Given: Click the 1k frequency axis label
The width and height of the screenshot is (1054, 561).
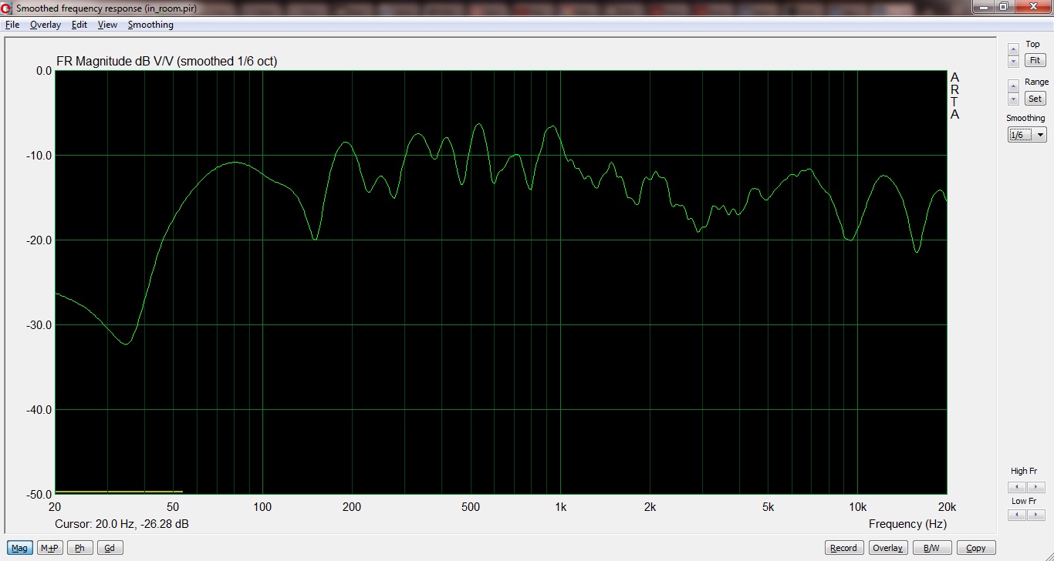Looking at the screenshot, I should (x=560, y=507).
